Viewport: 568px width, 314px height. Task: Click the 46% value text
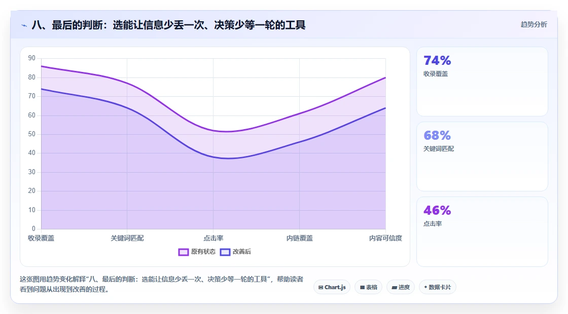(x=437, y=210)
